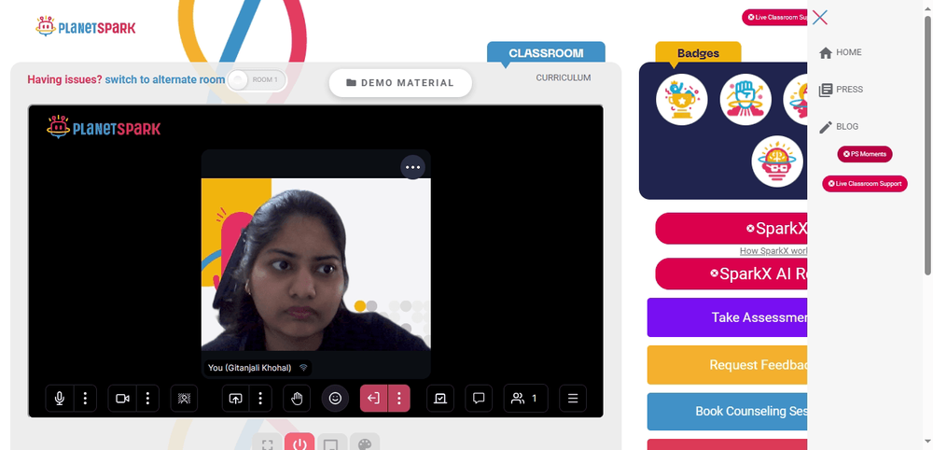Click the raised fist badge icon
Viewport: 933px width, 450px height.
[x=745, y=99]
